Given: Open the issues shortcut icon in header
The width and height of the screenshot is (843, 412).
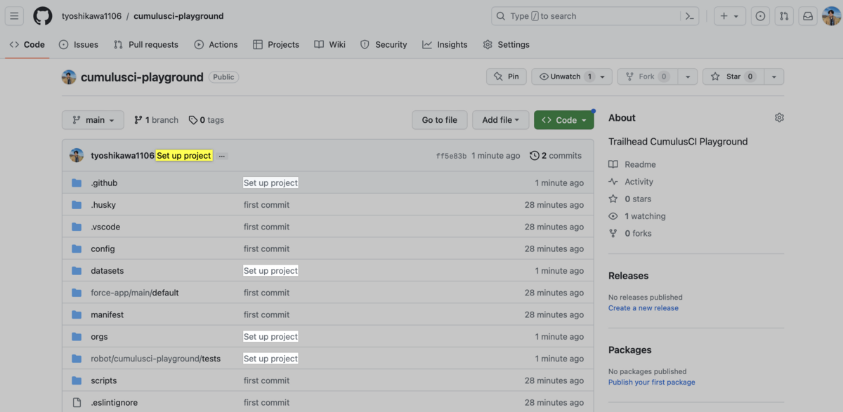Looking at the screenshot, I should 760,16.
